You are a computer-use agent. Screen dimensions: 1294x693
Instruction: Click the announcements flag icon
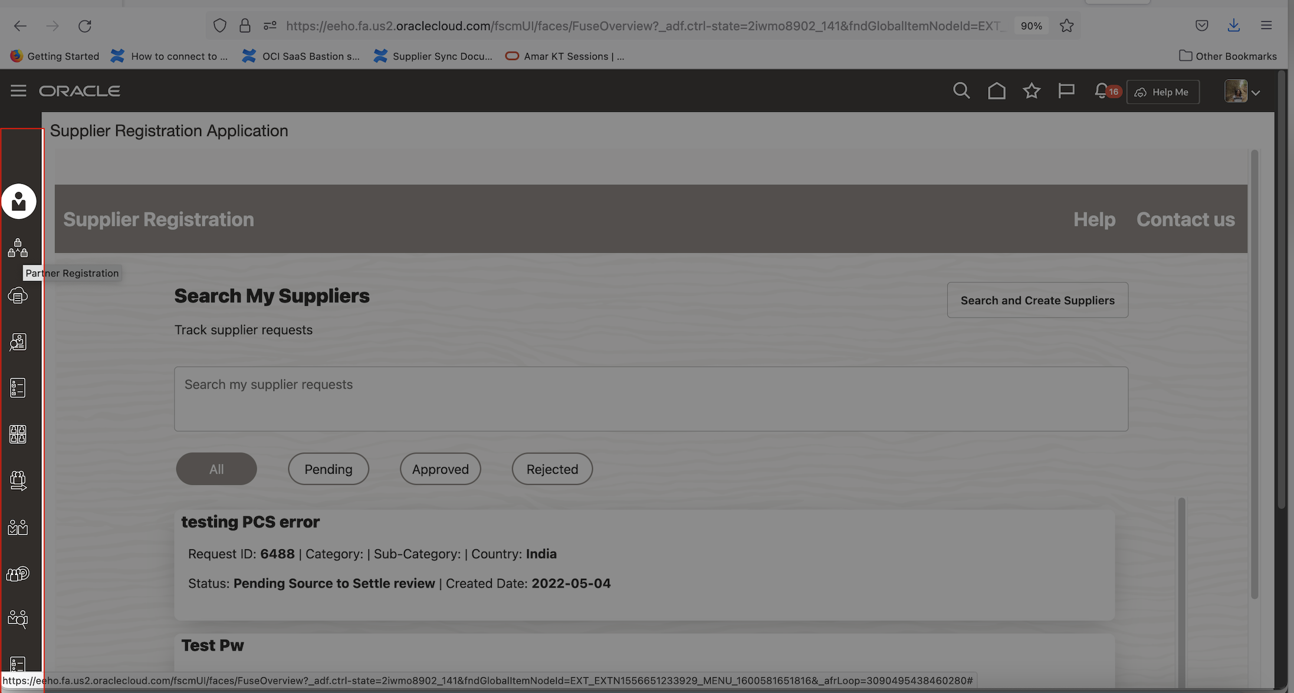tap(1067, 91)
